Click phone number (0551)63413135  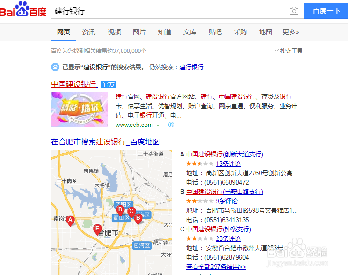pos(226,220)
